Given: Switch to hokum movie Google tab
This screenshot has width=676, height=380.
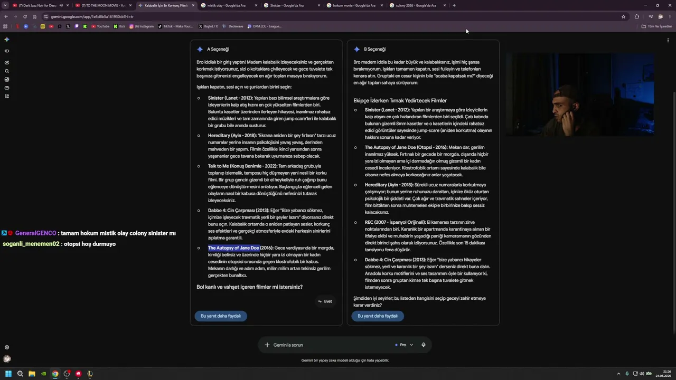Looking at the screenshot, I should tap(355, 5).
